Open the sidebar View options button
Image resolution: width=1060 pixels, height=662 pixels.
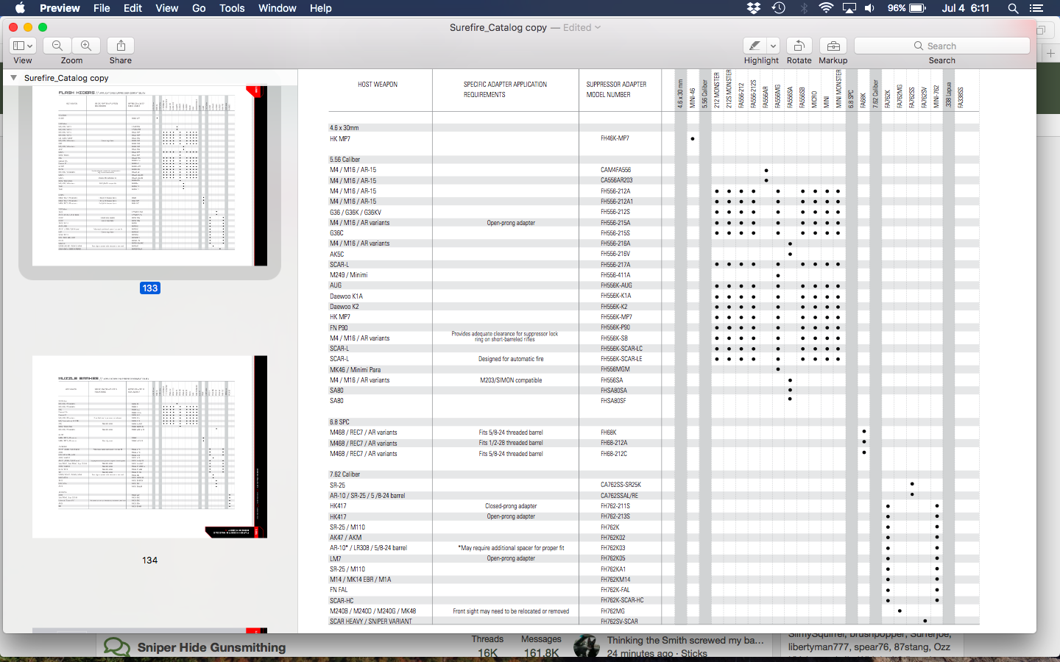pyautogui.click(x=23, y=46)
